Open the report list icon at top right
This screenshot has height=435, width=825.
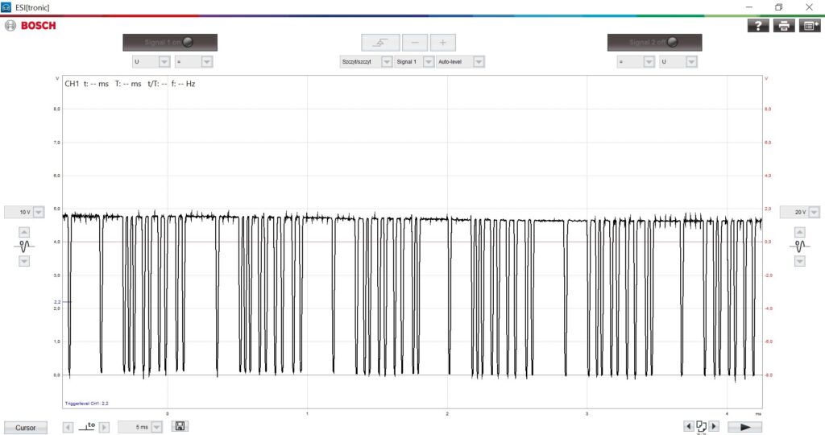coord(810,26)
